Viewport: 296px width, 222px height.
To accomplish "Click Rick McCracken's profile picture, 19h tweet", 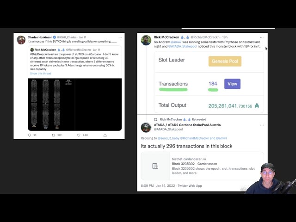I will tap(146, 40).
